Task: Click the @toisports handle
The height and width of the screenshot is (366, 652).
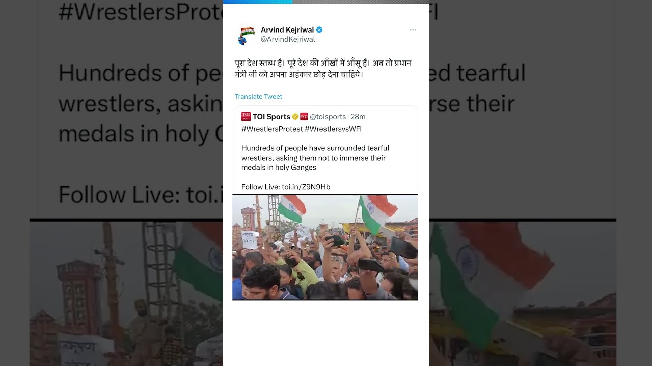Action: click(328, 117)
